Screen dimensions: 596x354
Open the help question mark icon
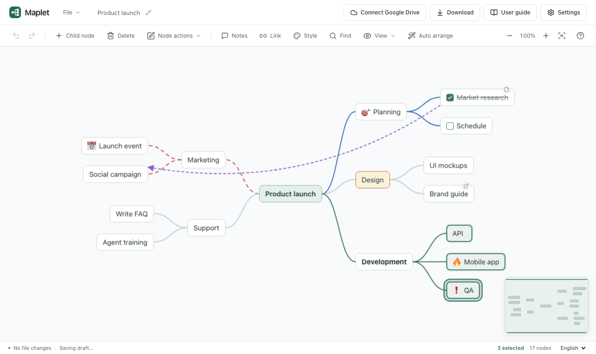(x=580, y=36)
